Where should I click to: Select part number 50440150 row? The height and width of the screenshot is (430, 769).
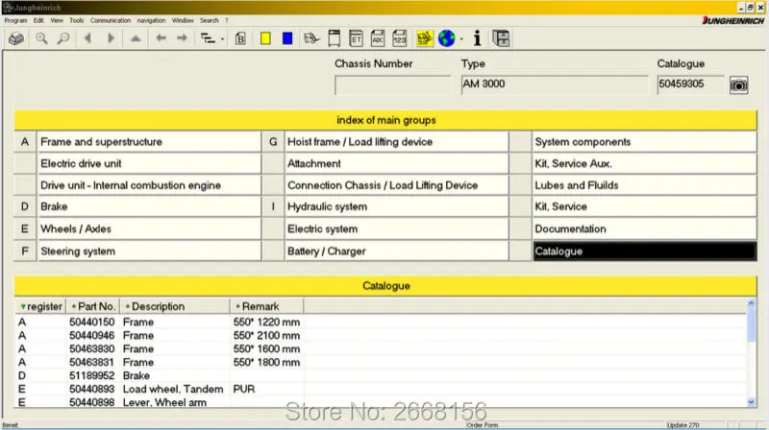pos(381,322)
